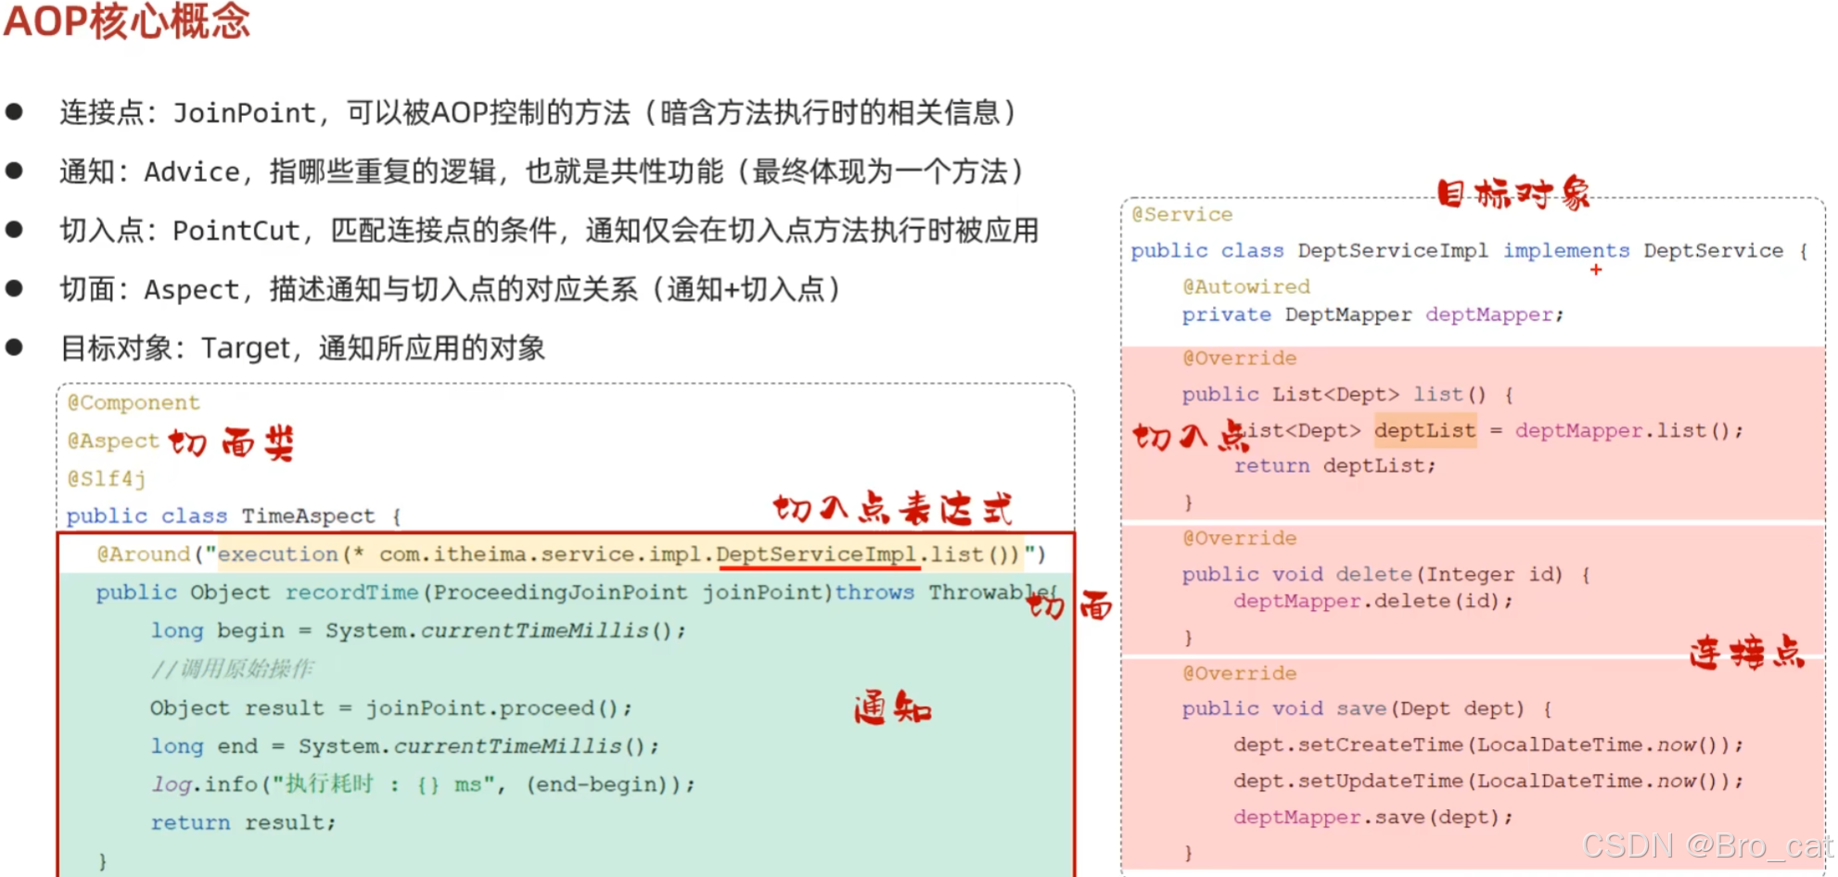The width and height of the screenshot is (1838, 877).
Task: Click the line "Object result = joinPoint.proceed();"
Action: (x=391, y=707)
